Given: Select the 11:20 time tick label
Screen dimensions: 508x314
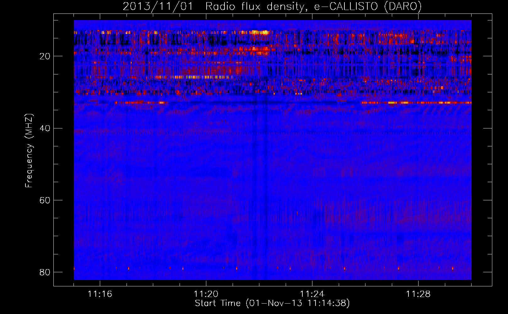Looking at the screenshot, I should (206, 294).
